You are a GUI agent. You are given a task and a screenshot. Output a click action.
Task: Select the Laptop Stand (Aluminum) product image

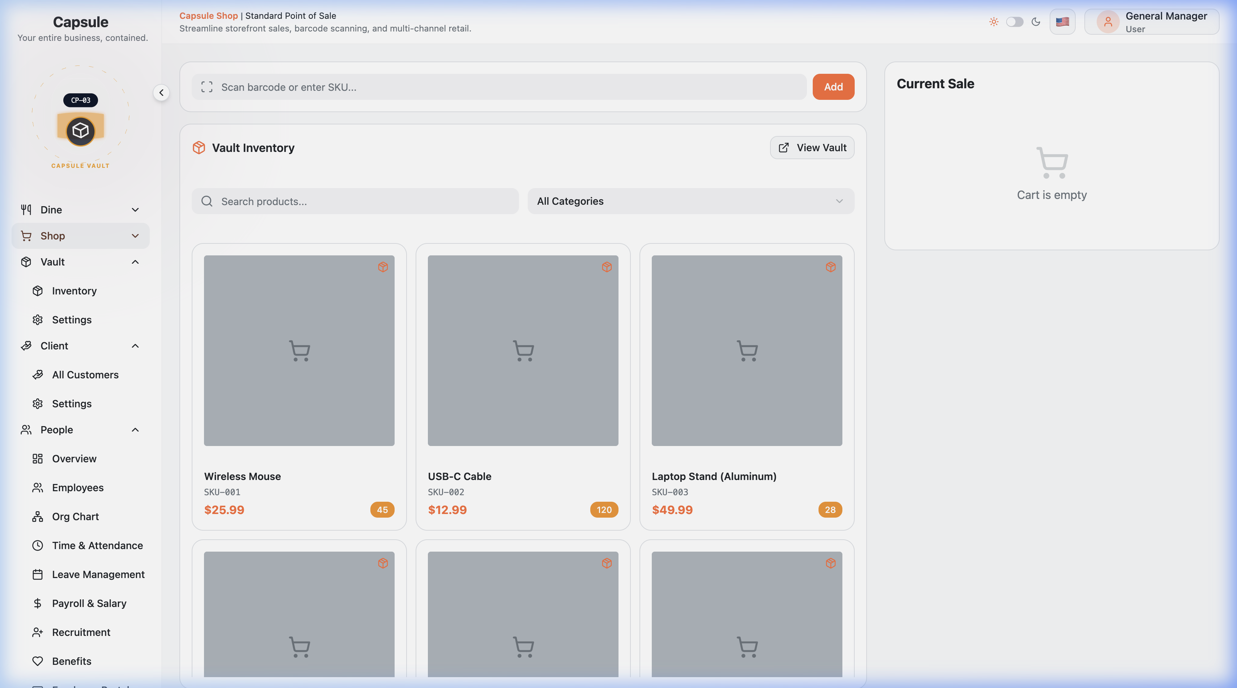click(747, 351)
